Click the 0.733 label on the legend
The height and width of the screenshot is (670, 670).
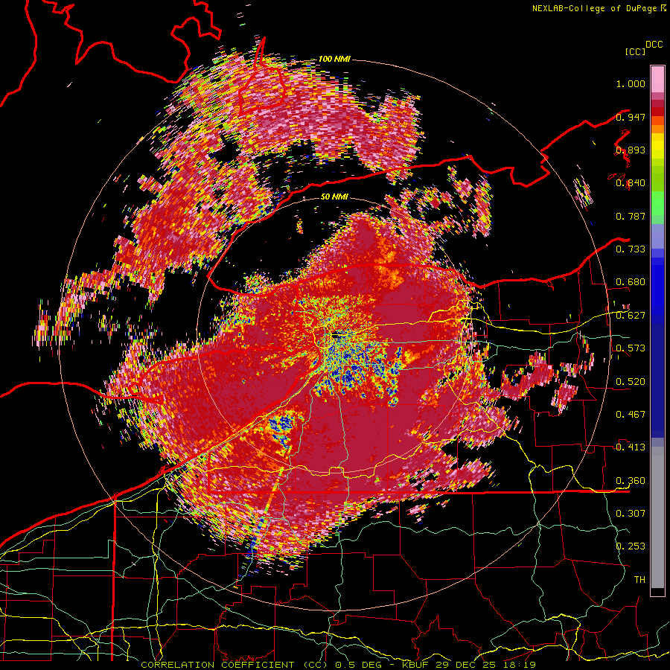point(631,249)
